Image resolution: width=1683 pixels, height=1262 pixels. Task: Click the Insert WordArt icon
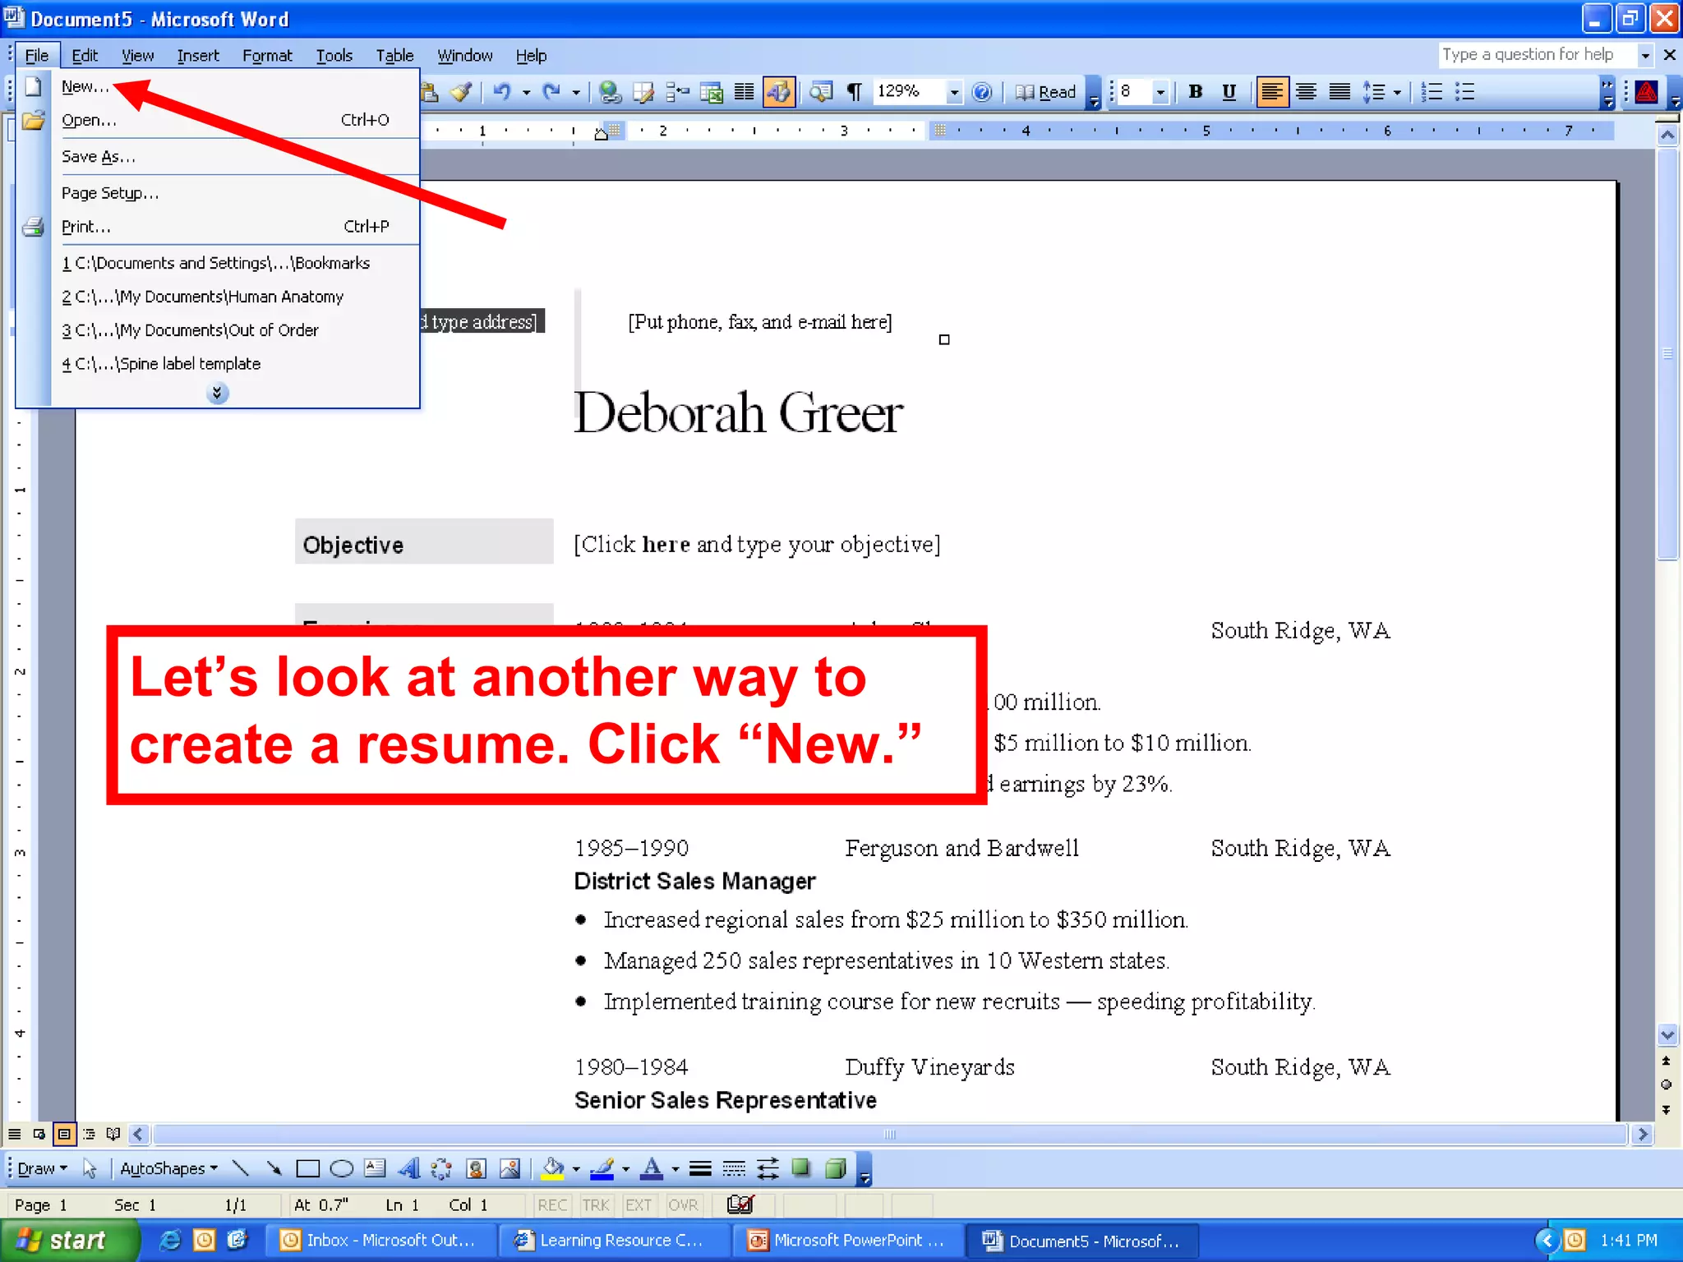pos(408,1168)
